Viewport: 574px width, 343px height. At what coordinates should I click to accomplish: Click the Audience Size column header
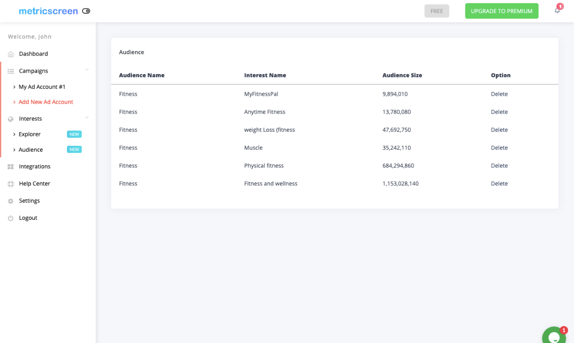(x=402, y=75)
